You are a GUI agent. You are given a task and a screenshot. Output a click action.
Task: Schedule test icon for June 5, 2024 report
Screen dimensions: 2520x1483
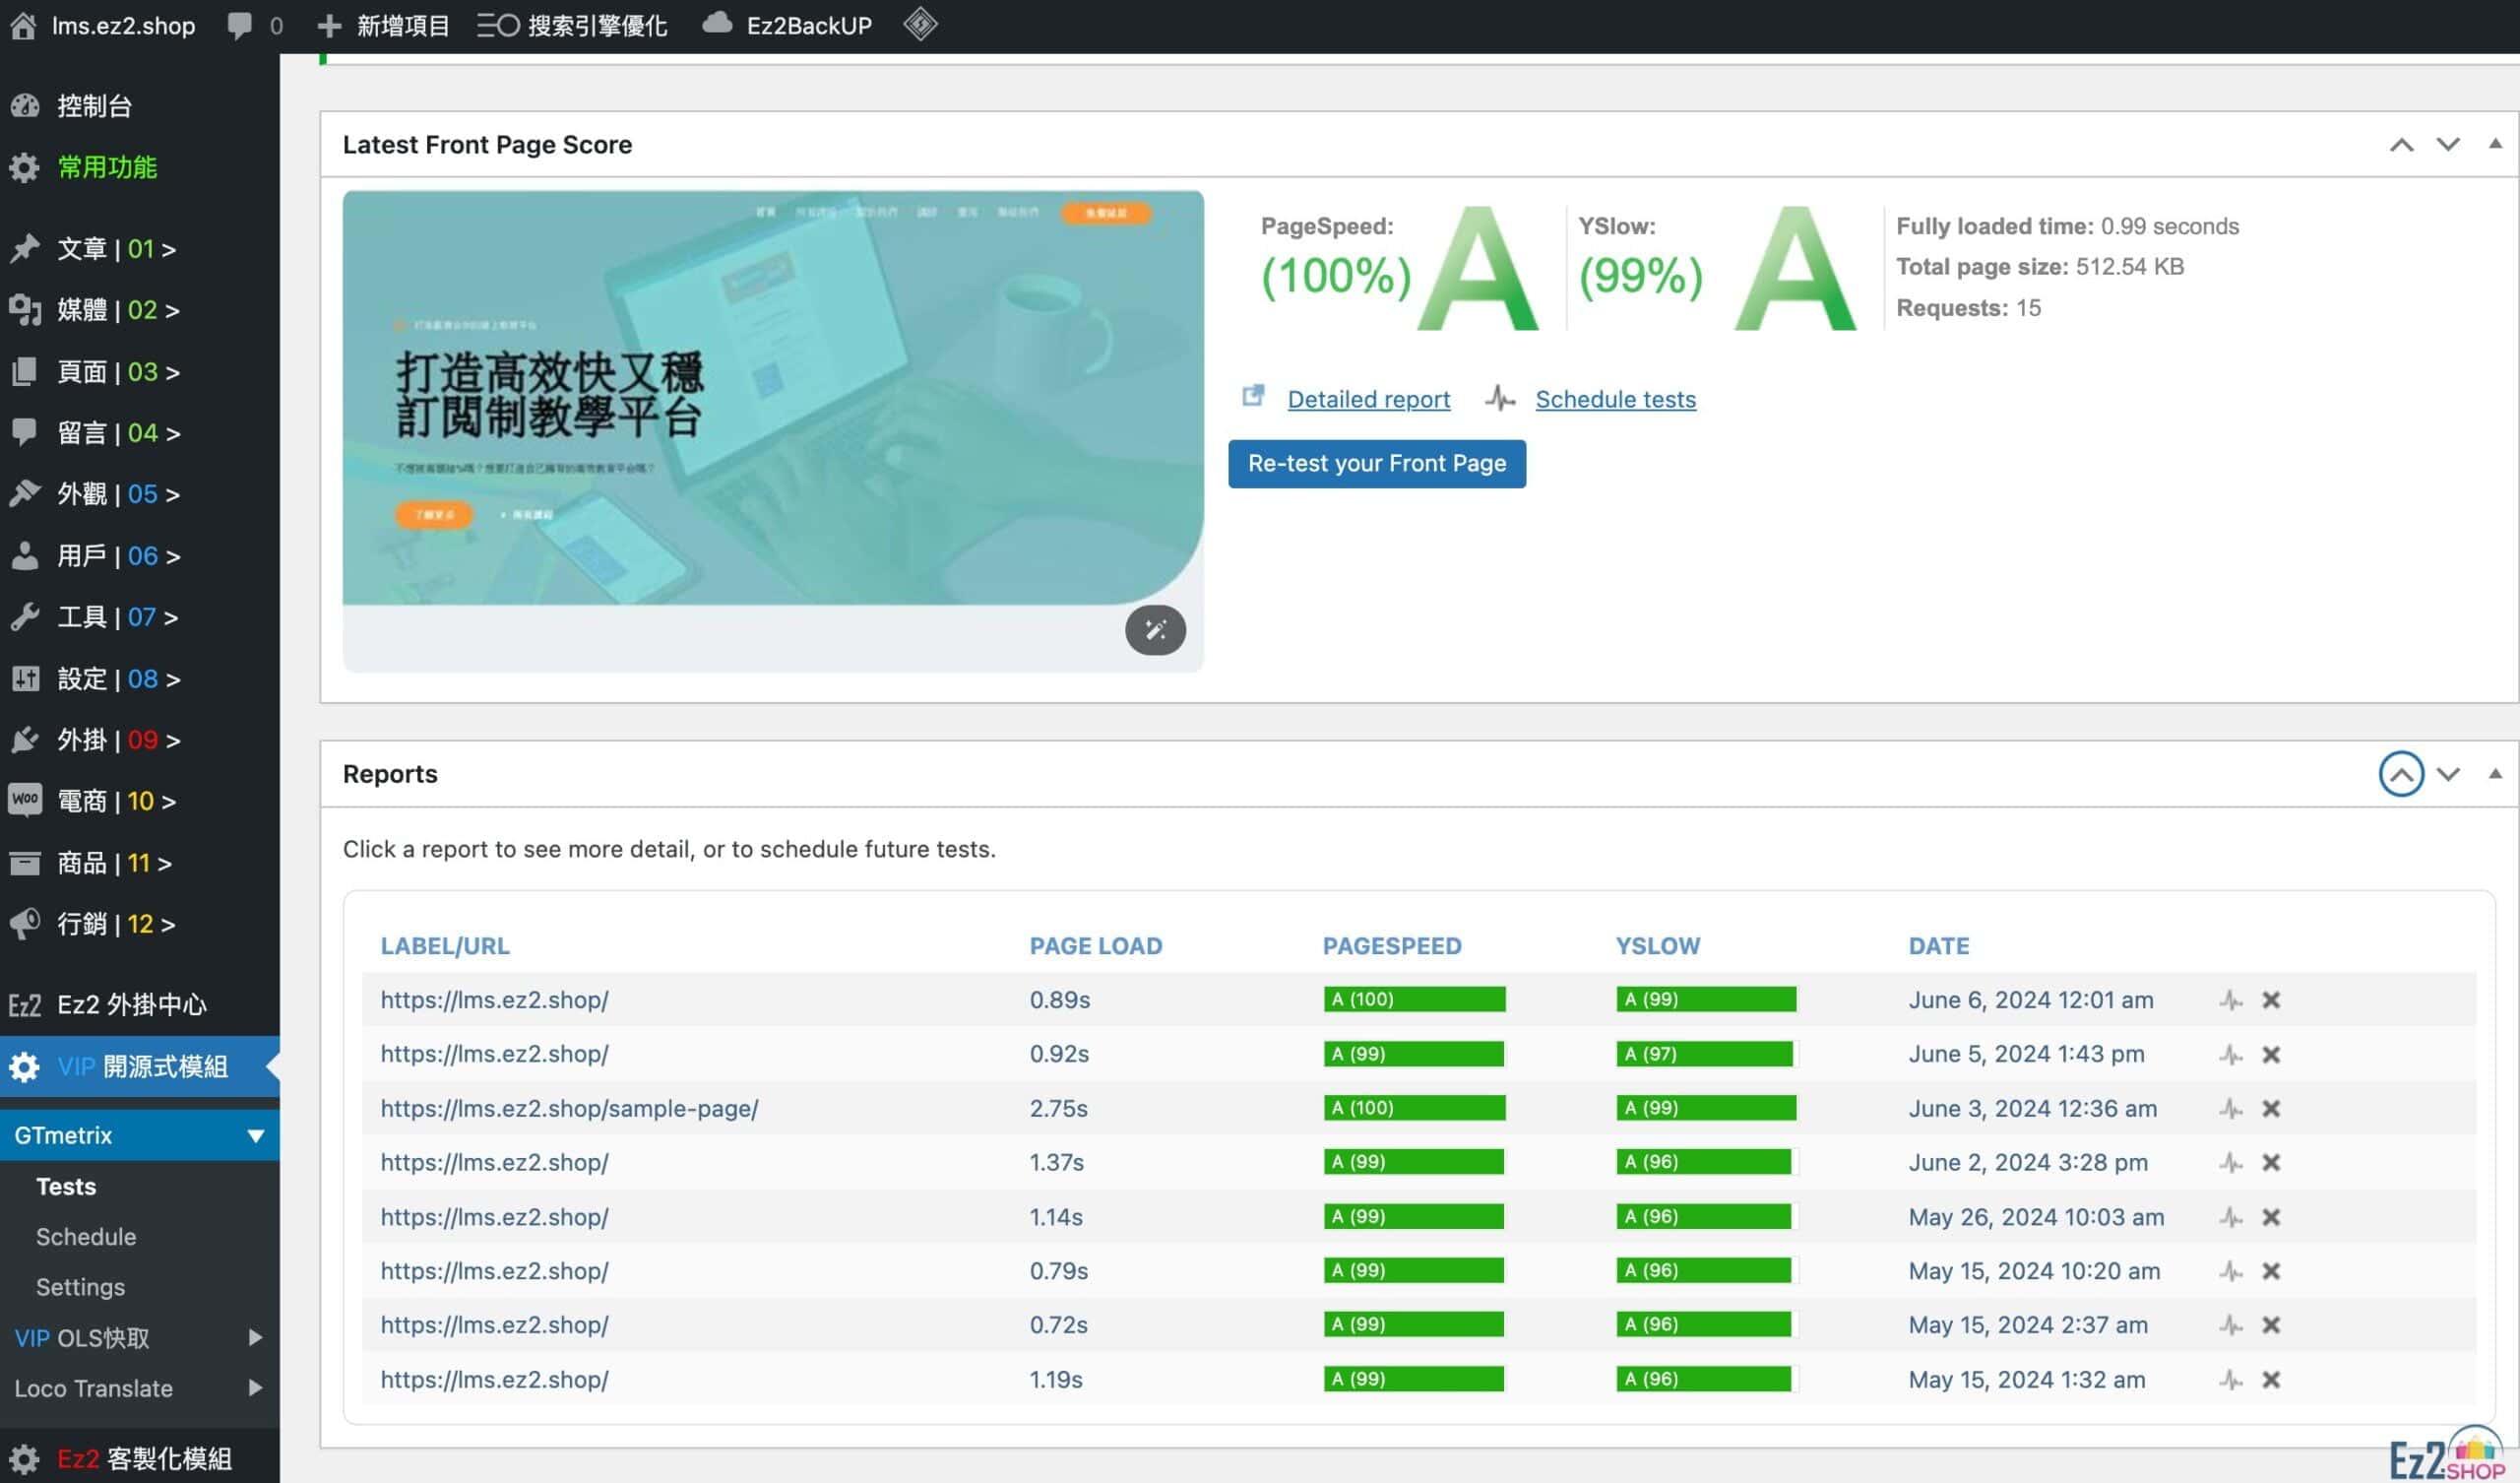(2231, 1054)
